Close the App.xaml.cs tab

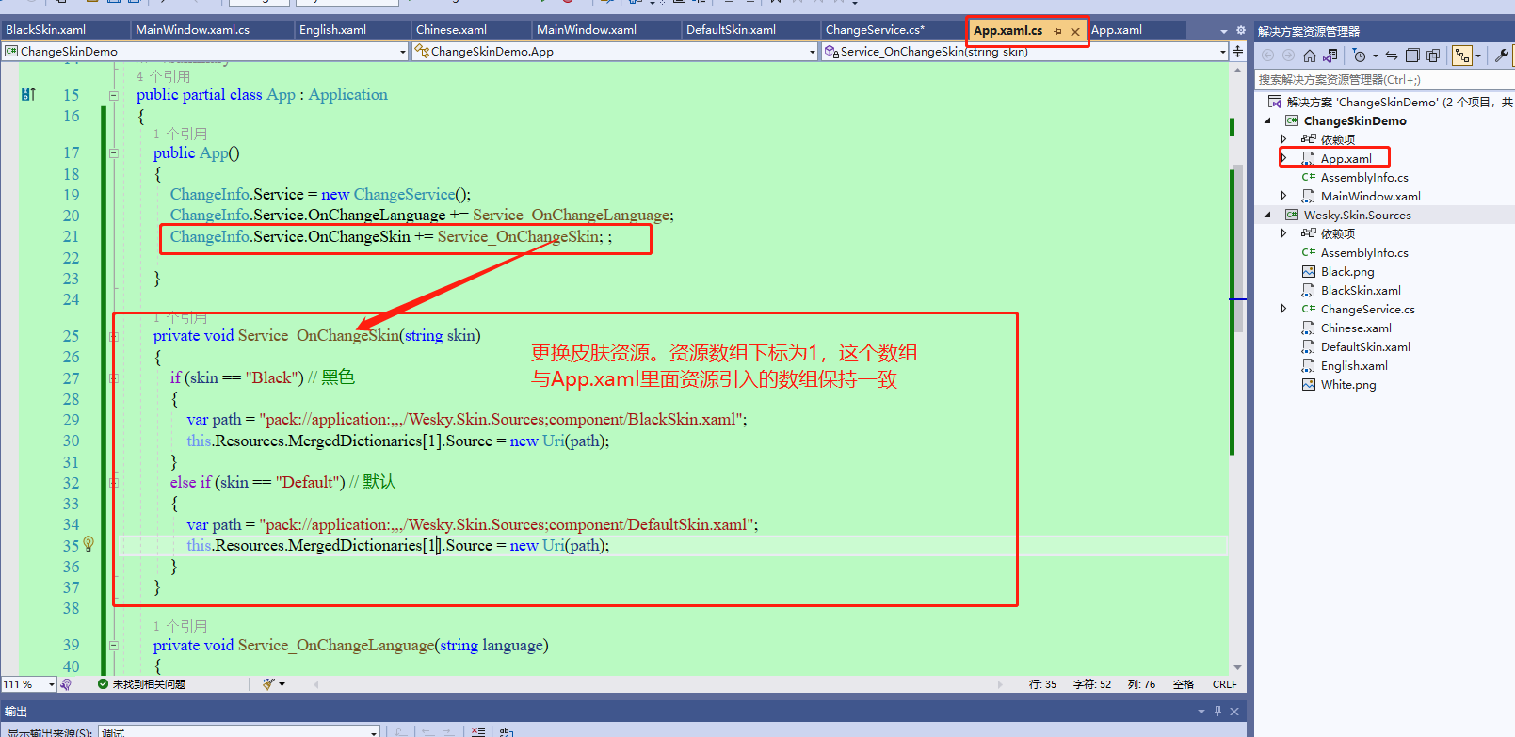[1075, 31]
